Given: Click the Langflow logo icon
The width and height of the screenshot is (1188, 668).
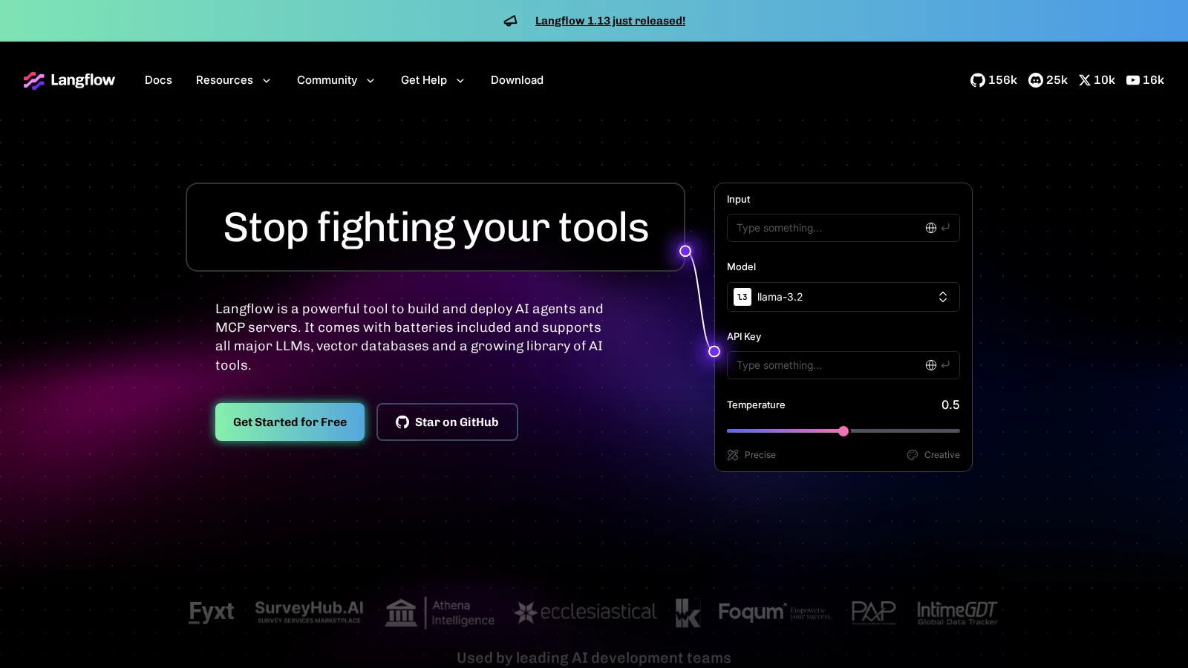Looking at the screenshot, I should [x=34, y=80].
